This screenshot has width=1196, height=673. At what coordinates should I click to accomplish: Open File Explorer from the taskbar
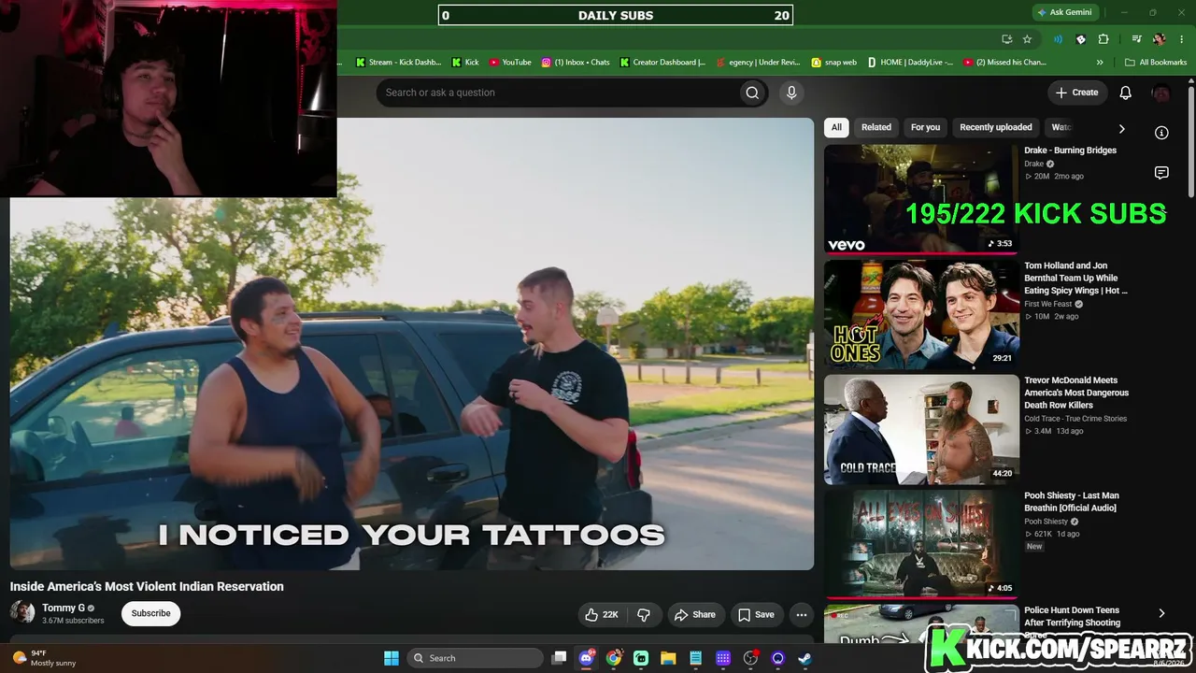pyautogui.click(x=668, y=658)
